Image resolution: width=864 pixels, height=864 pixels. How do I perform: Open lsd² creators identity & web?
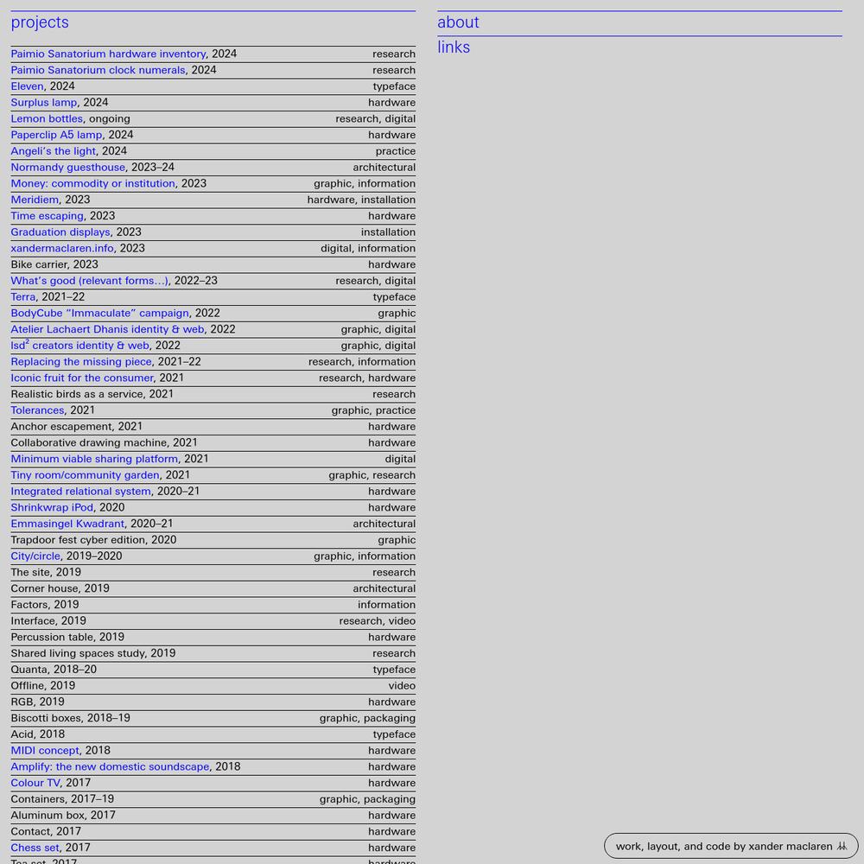(x=79, y=346)
